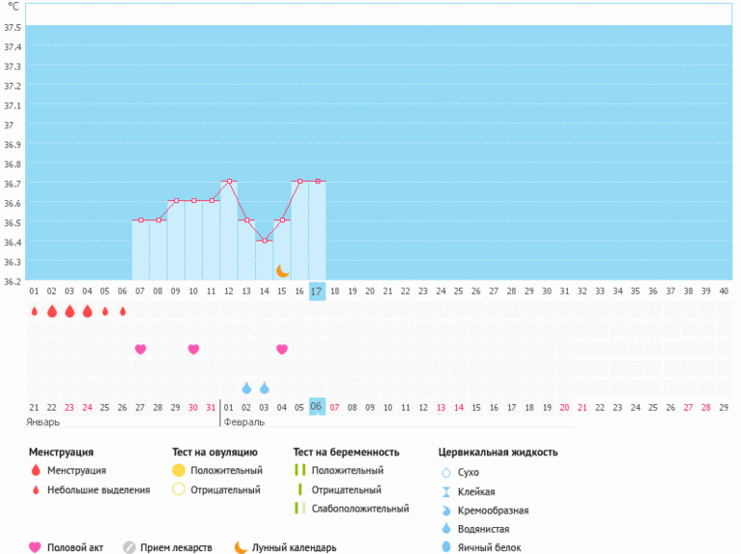Viewport: 741px width, 554px height.
Task: Click the Яичный белок legend drop icon
Action: (446, 547)
